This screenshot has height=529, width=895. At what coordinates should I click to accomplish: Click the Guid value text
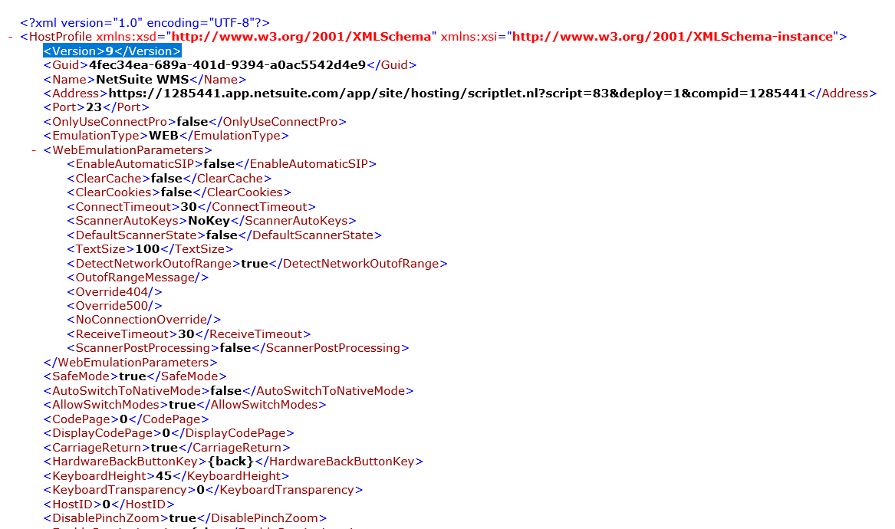pyautogui.click(x=227, y=65)
